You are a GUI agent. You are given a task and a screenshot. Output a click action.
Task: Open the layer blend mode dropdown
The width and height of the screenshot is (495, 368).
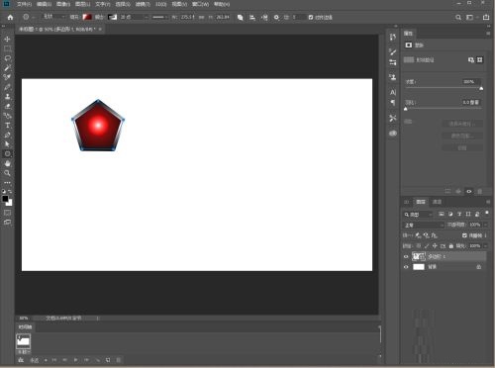click(424, 225)
